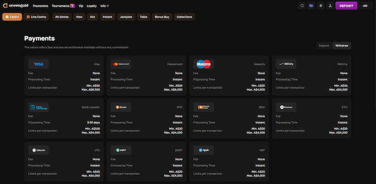Click the MiFinity logo
Image resolution: width=376 pixels, height=184 pixels.
pos(286,64)
